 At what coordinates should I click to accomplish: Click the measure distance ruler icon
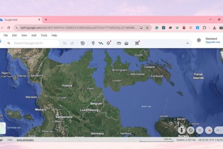(x=119, y=43)
